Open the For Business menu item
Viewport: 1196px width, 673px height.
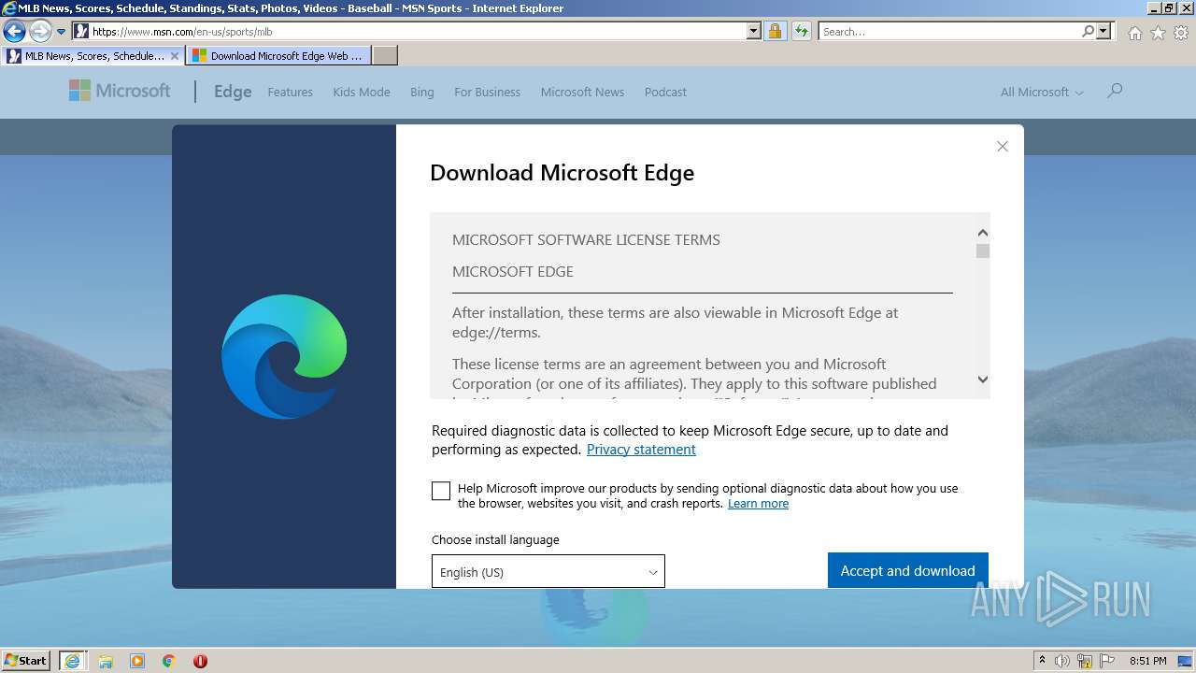tap(487, 92)
